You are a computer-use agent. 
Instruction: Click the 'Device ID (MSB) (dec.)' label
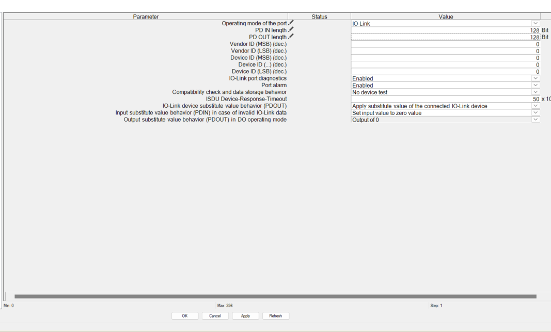pyautogui.click(x=259, y=58)
